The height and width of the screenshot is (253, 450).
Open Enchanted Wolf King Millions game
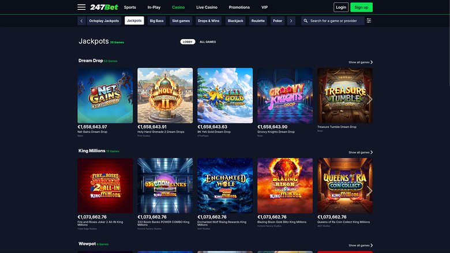click(x=225, y=186)
